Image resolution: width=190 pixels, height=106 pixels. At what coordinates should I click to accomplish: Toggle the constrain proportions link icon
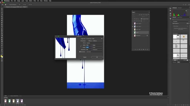click(x=81, y=46)
